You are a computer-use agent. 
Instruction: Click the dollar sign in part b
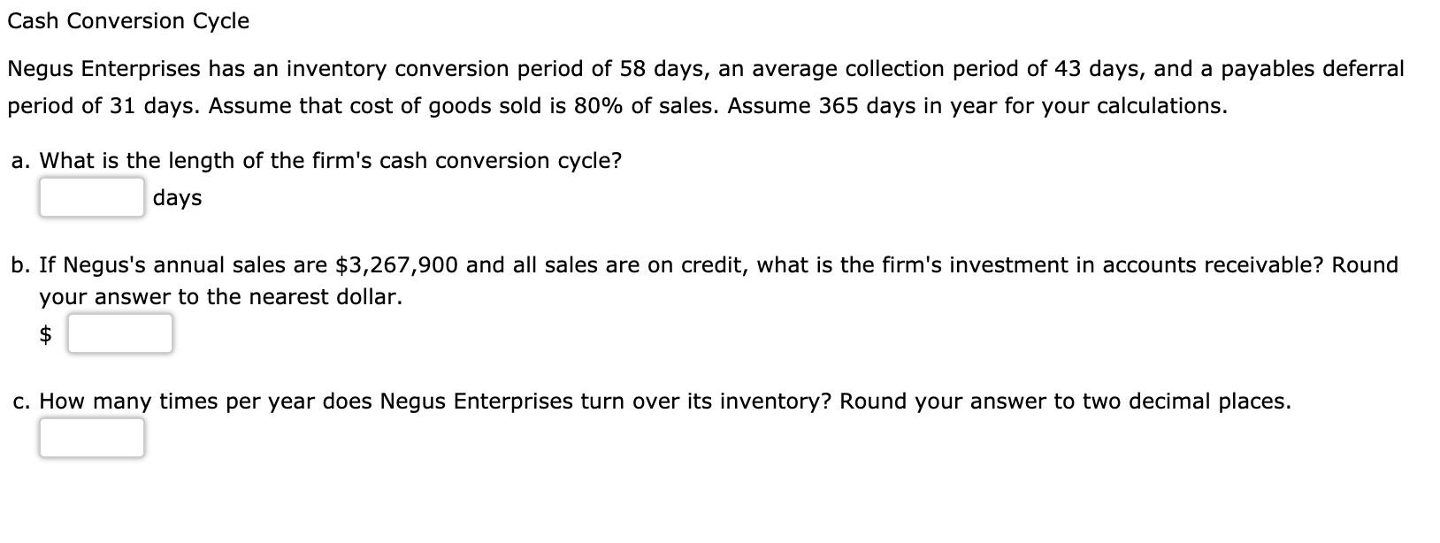46,333
